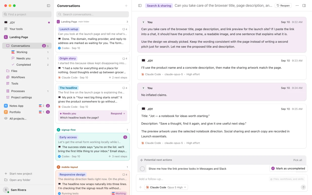This screenshot has width=312, height=195.
Task: Click the Processes row in sidebar
Action: click(x=26, y=91)
